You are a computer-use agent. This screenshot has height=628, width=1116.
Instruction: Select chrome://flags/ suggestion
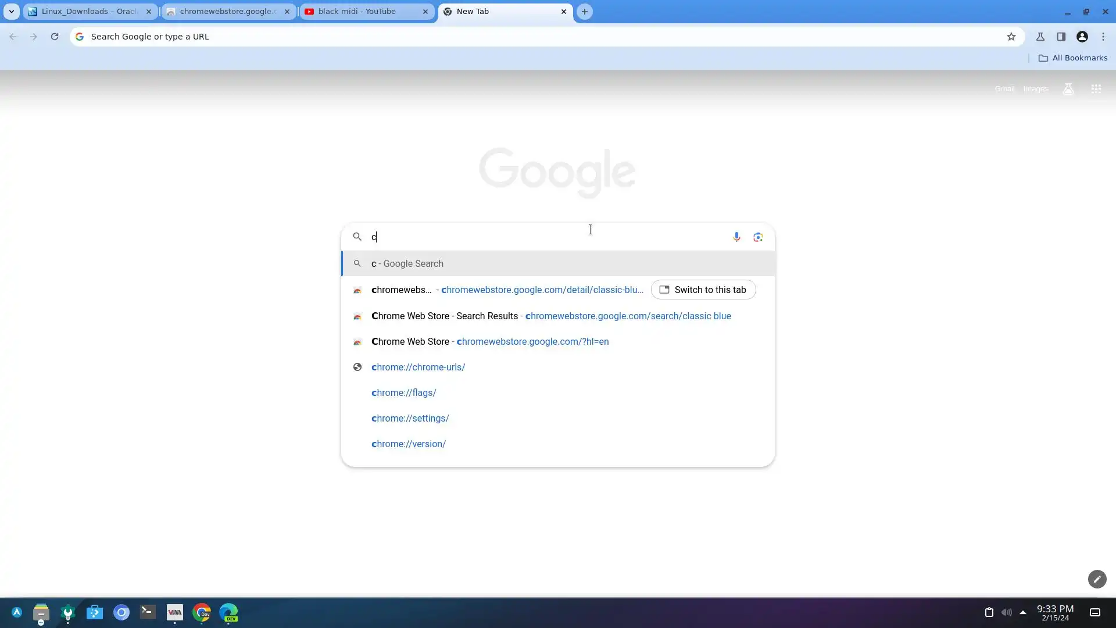[403, 392]
